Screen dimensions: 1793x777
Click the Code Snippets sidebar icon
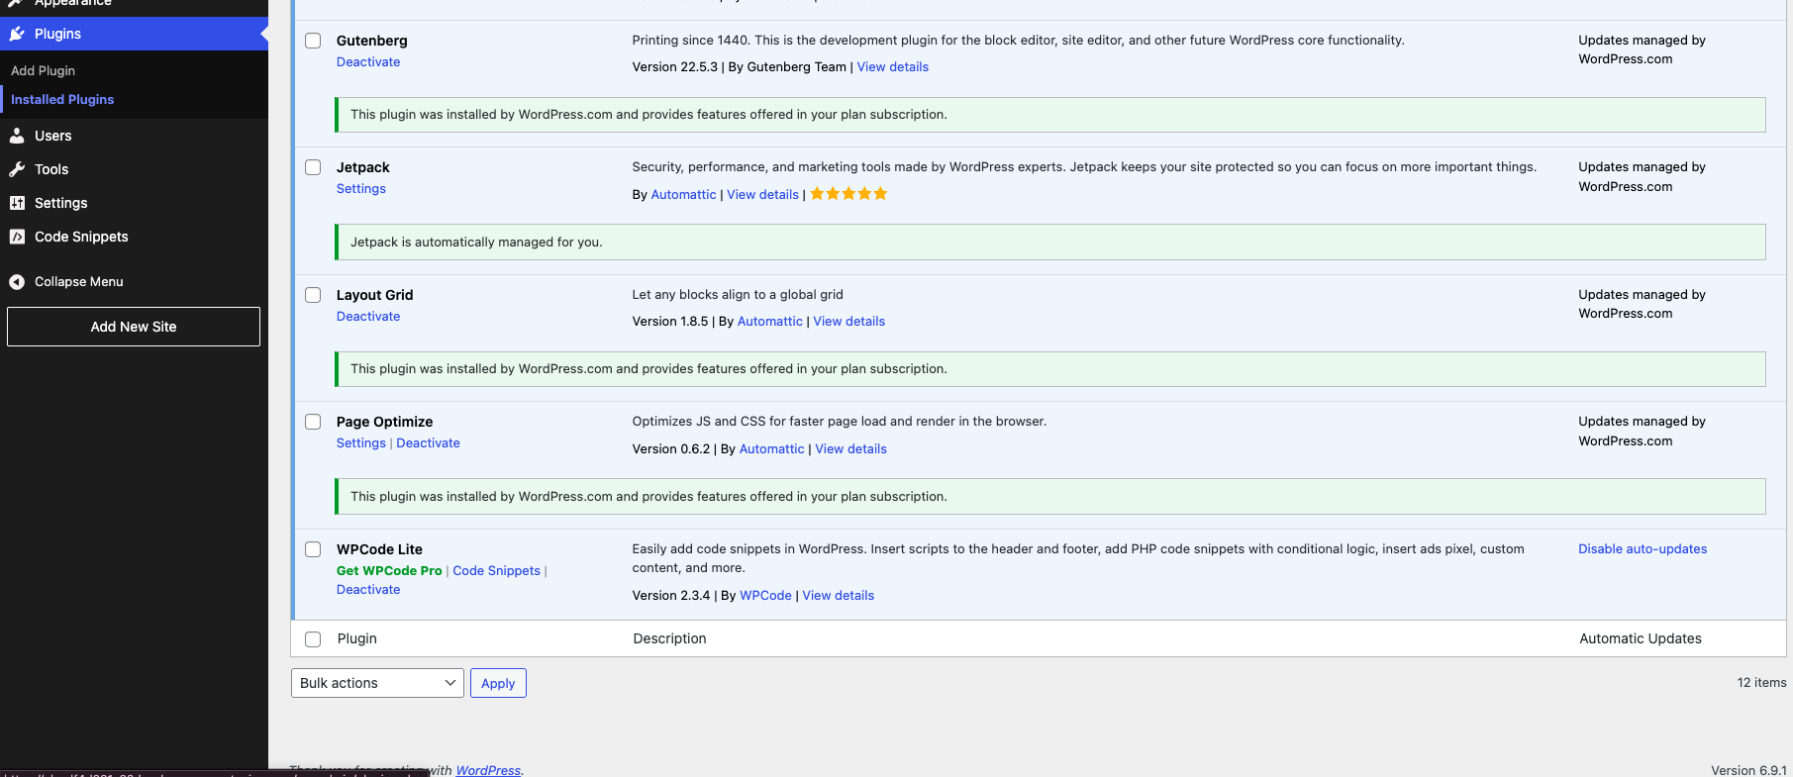coord(17,237)
